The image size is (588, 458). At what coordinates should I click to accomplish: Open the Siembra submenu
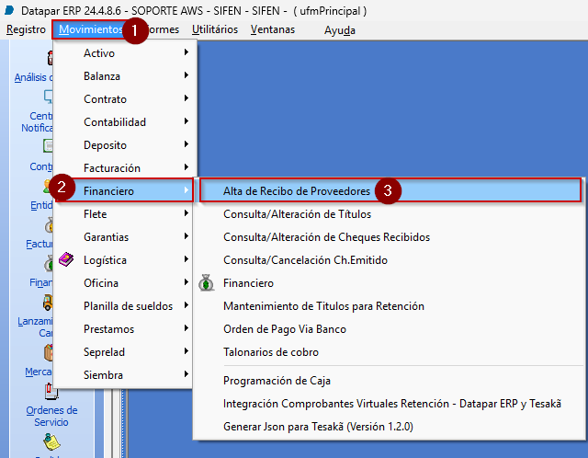[125, 374]
